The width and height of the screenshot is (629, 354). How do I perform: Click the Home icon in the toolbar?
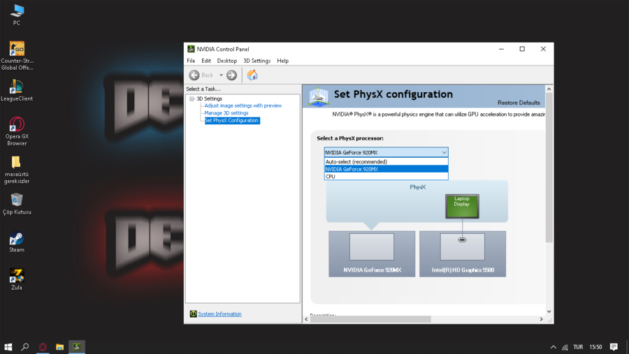252,75
